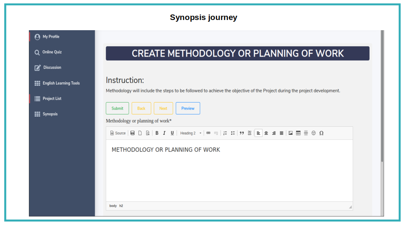Click the English Learning Tools grid icon

(37, 83)
